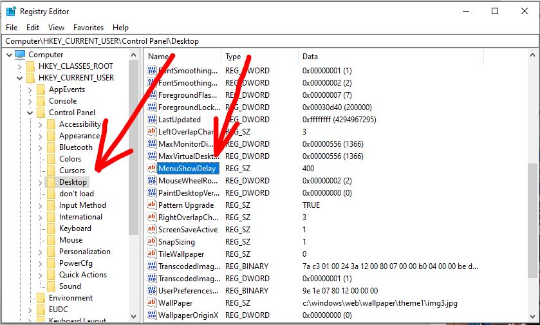Image resolution: width=540 pixels, height=325 pixels.
Task: Click the HKEY_CLASSES_ROOT folder icon
Action: click(31, 66)
